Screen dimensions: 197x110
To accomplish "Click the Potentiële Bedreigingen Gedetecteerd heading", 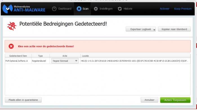I will point(63,24).
